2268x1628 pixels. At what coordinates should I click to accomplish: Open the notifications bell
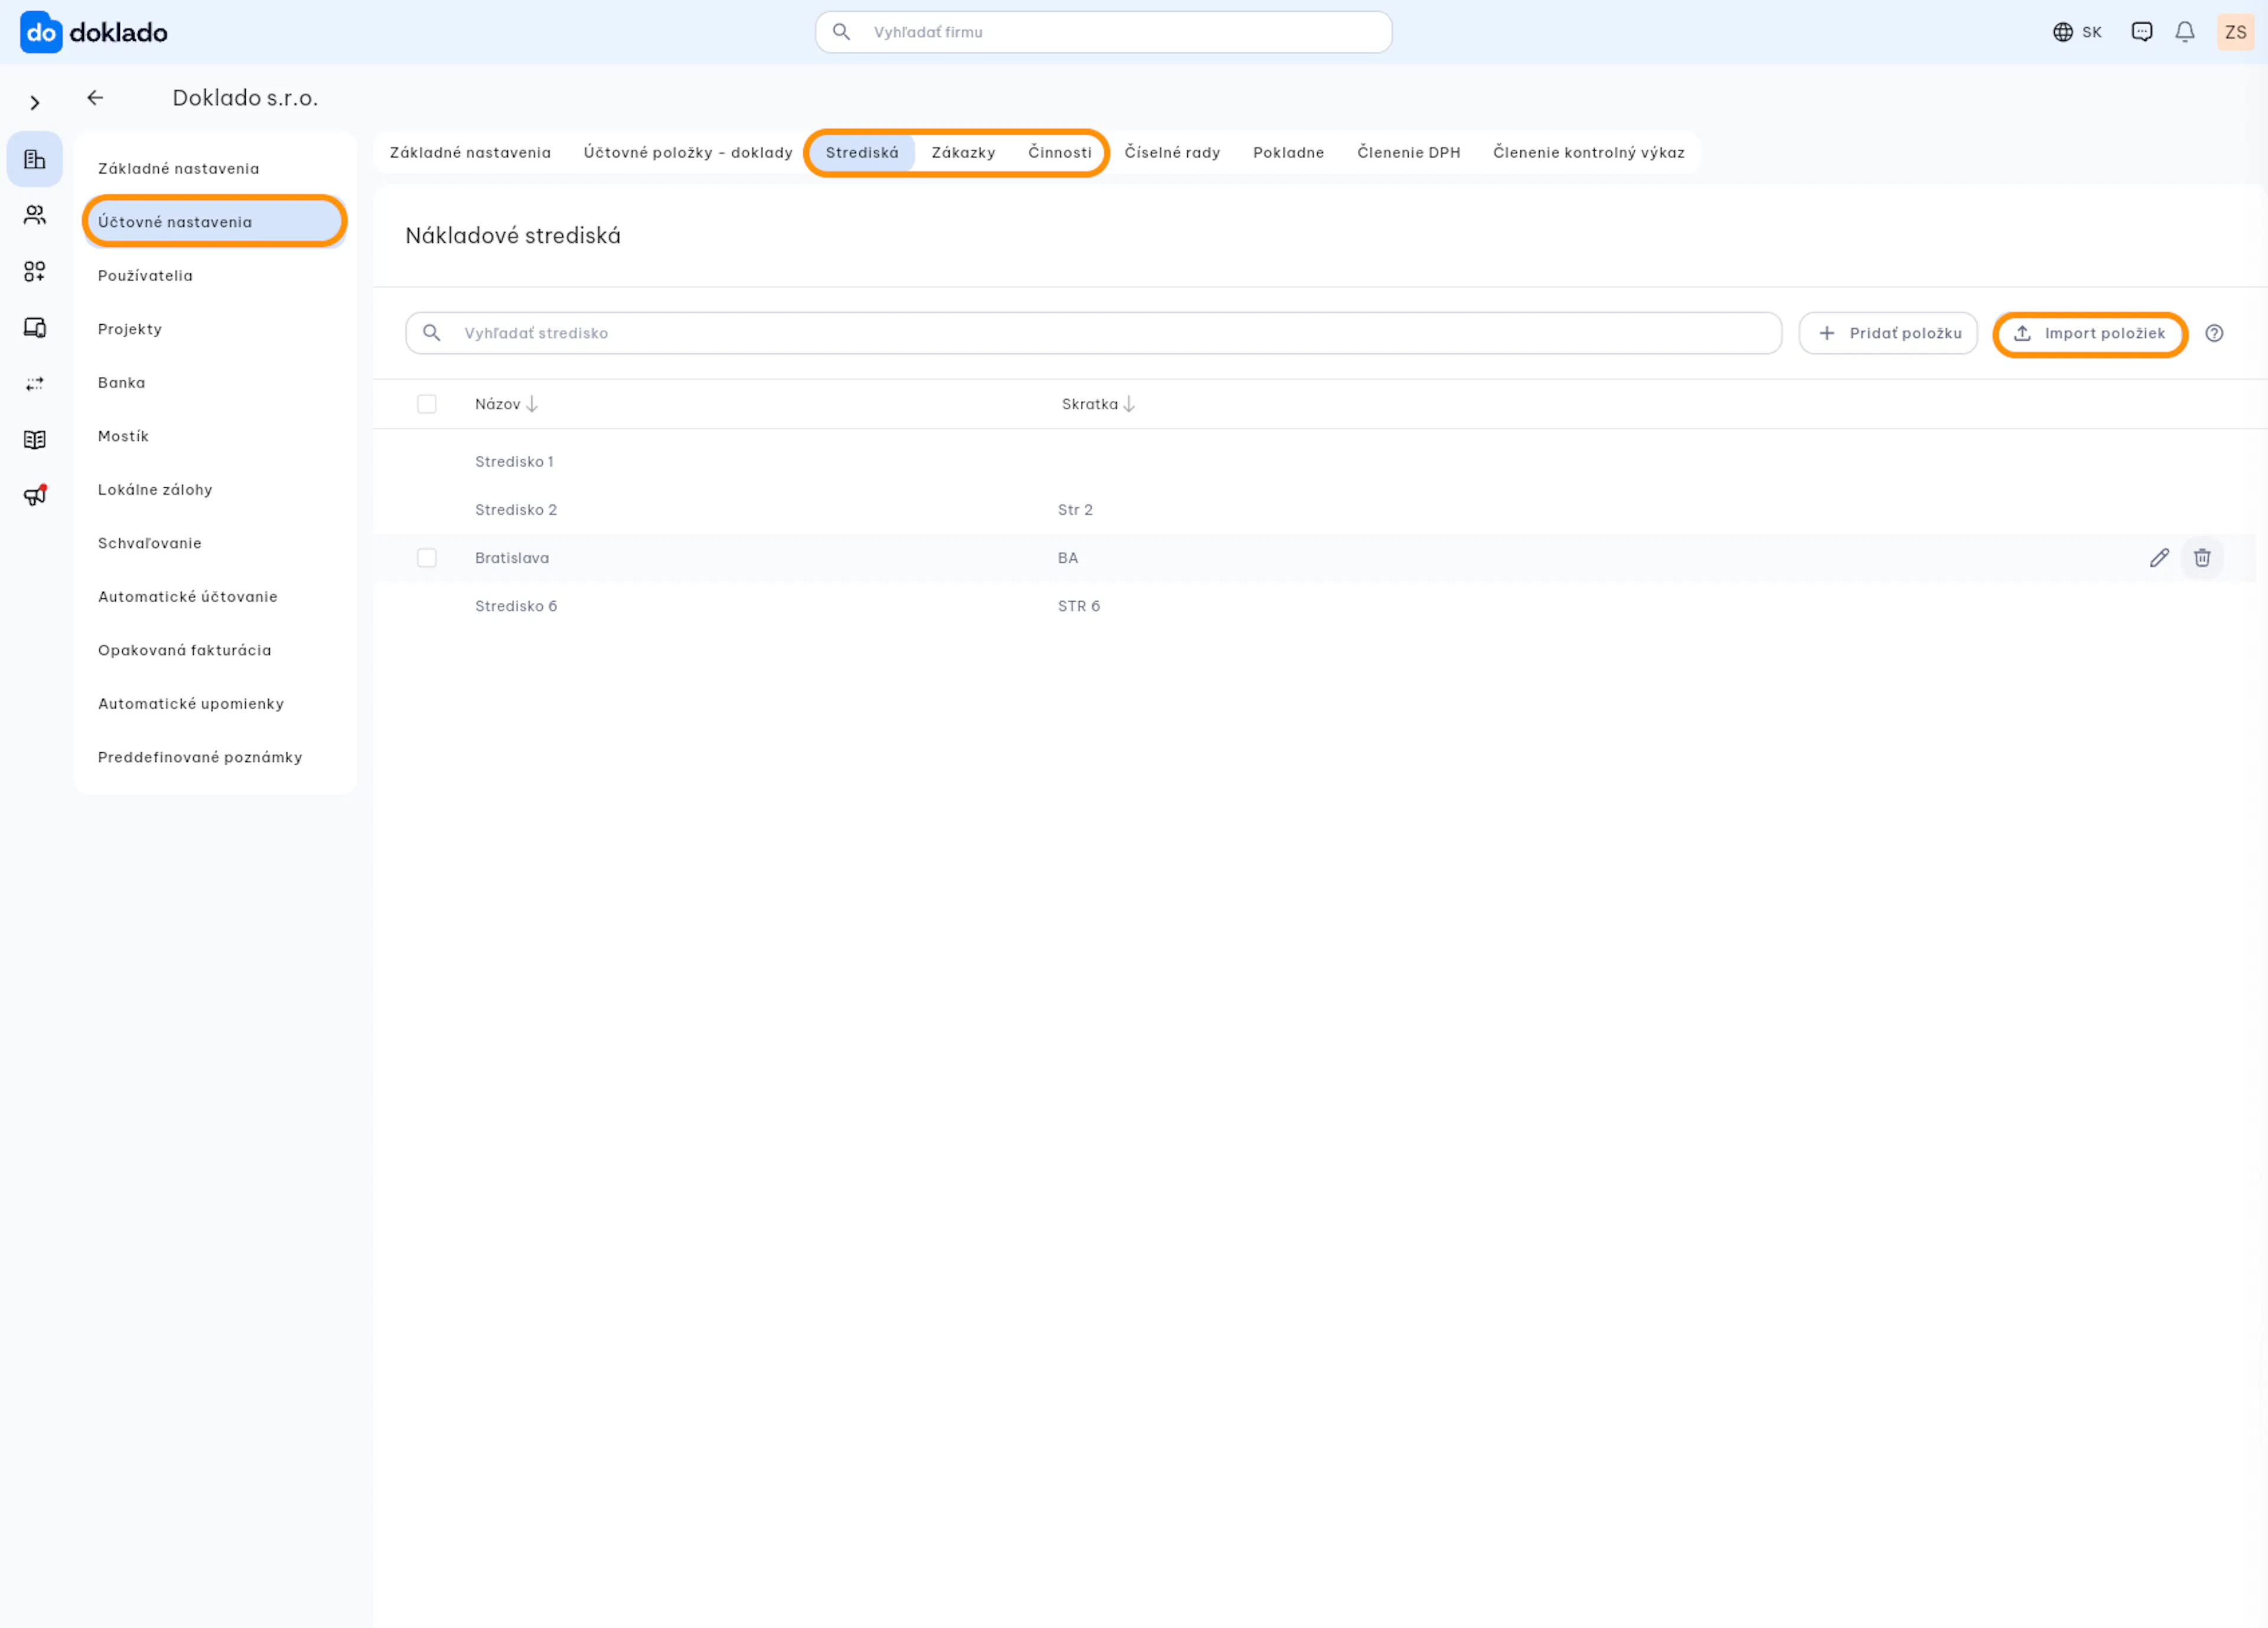click(2185, 32)
